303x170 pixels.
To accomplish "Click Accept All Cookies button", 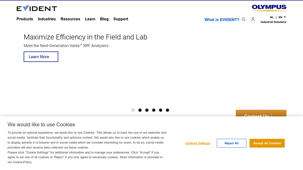I will tap(267, 143).
